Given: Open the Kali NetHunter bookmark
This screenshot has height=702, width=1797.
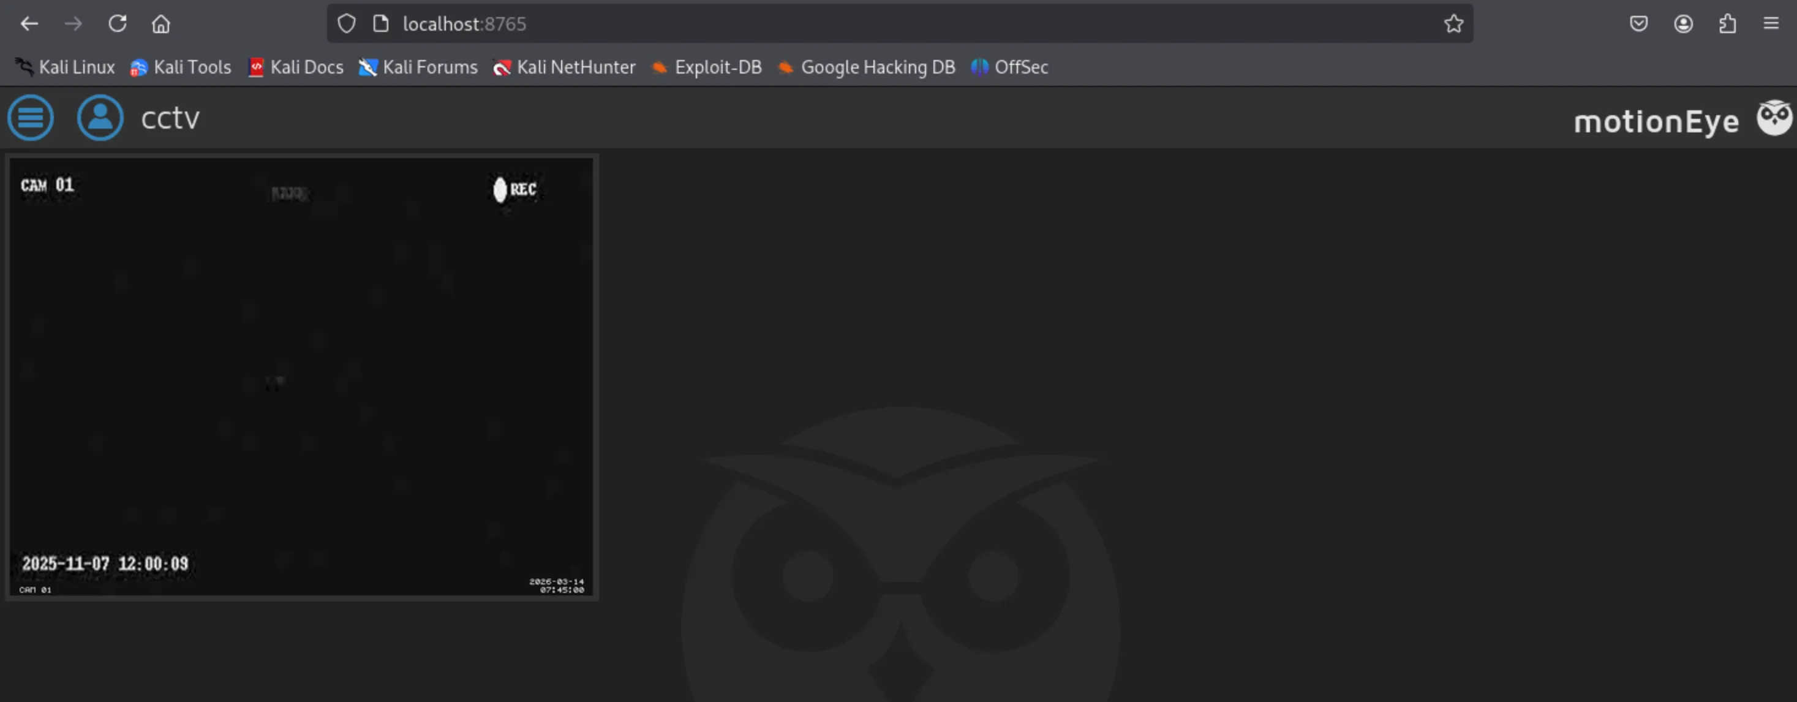Looking at the screenshot, I should 564,67.
